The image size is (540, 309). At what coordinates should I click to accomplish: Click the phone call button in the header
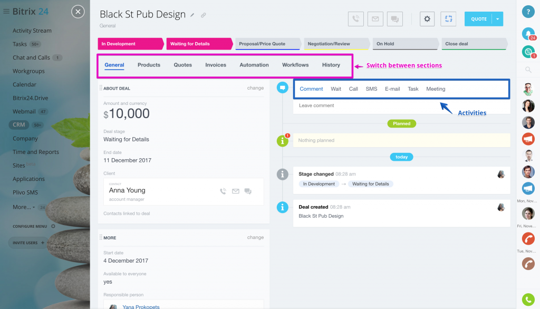(356, 19)
